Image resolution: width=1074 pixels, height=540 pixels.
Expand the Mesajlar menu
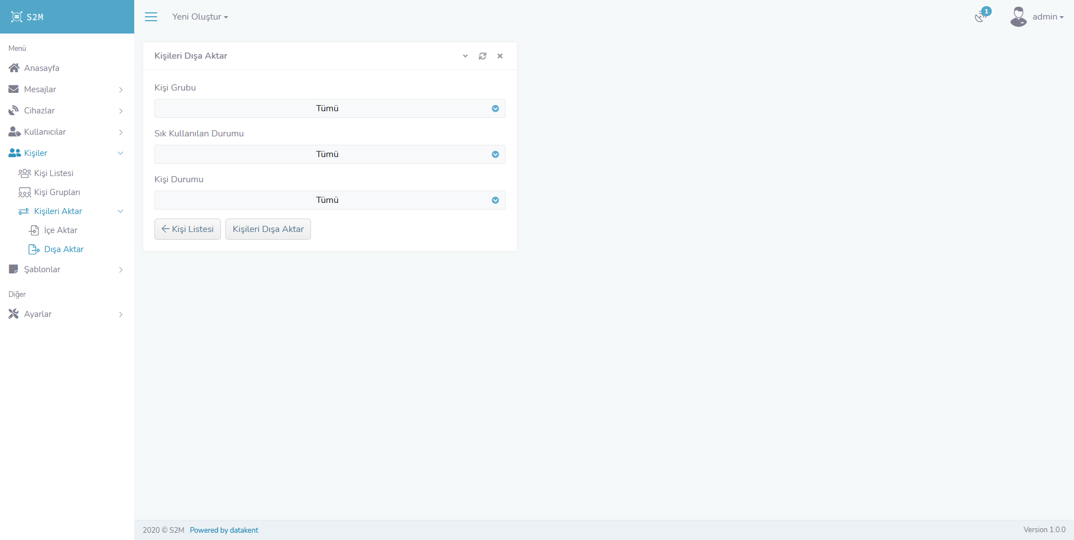40,89
